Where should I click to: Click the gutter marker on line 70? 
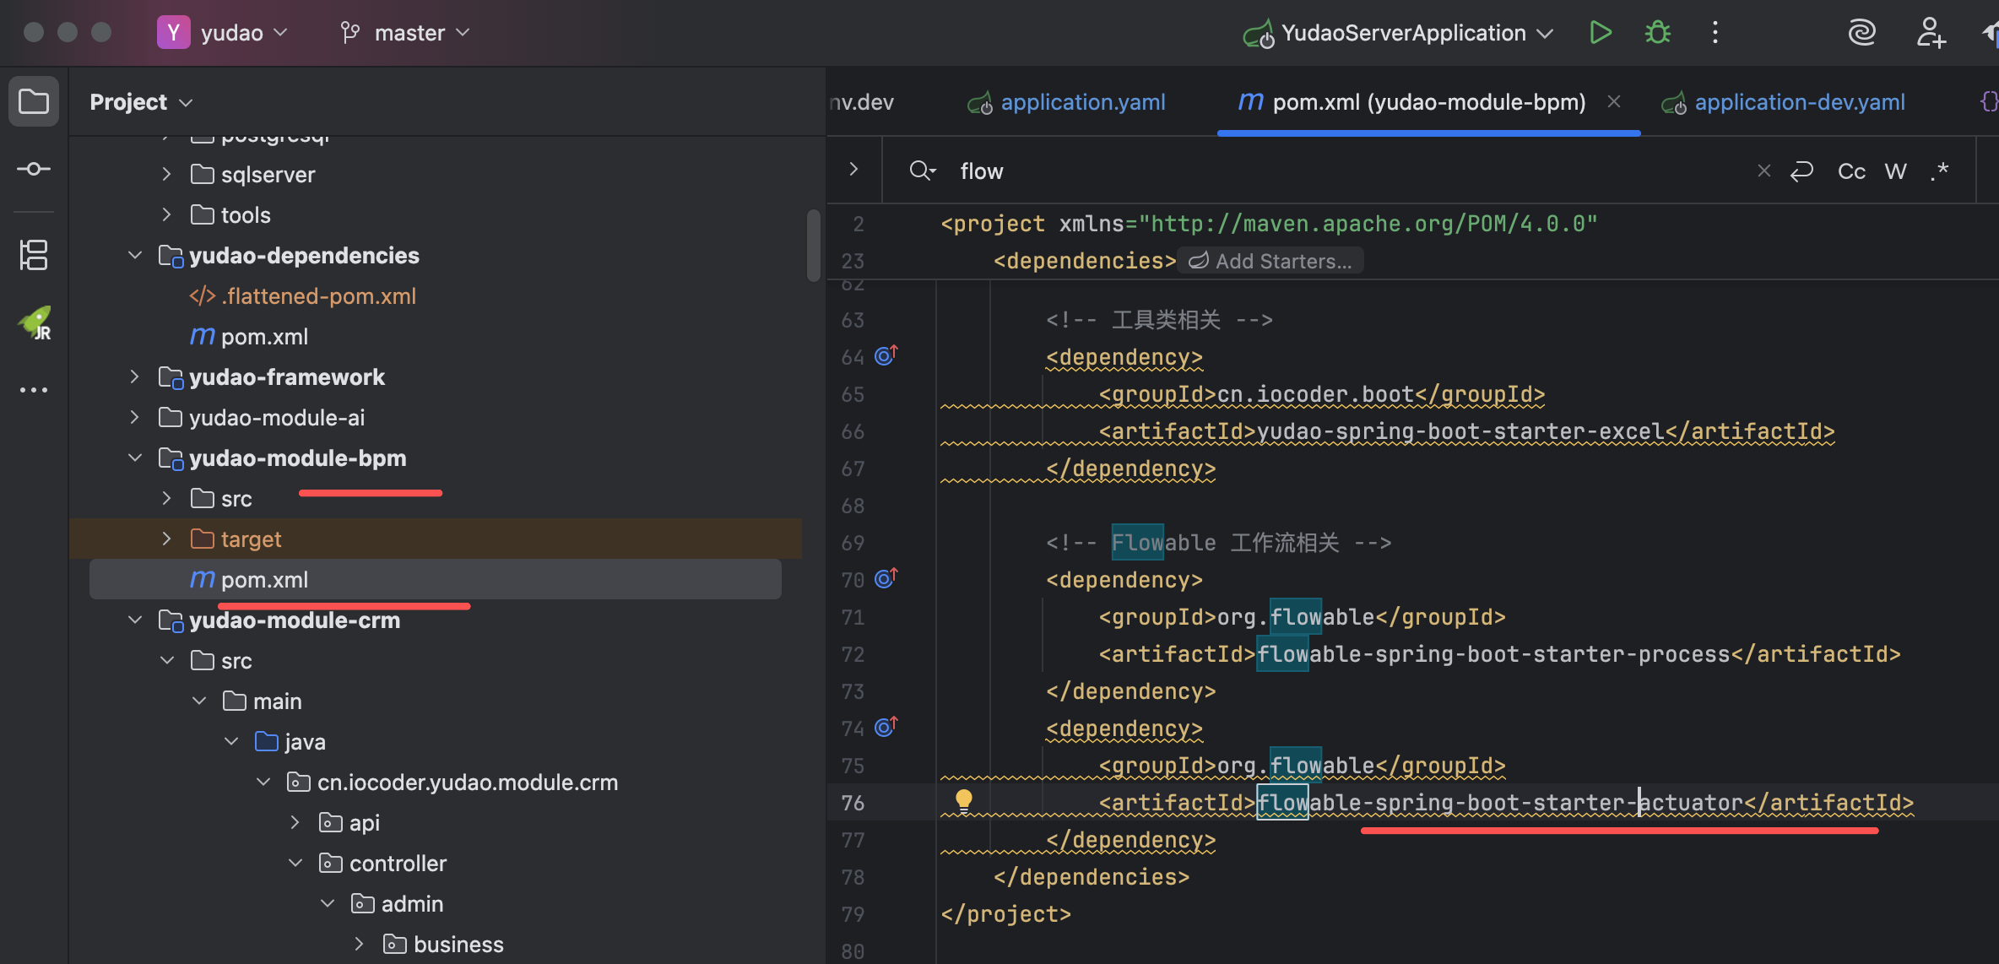point(886,579)
